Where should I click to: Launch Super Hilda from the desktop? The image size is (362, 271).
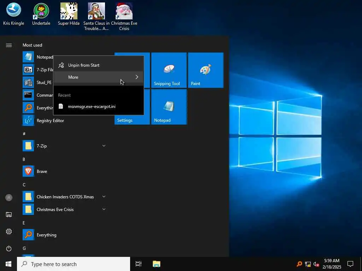tap(69, 14)
